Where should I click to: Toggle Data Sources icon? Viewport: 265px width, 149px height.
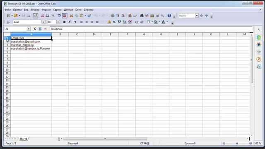157,16
